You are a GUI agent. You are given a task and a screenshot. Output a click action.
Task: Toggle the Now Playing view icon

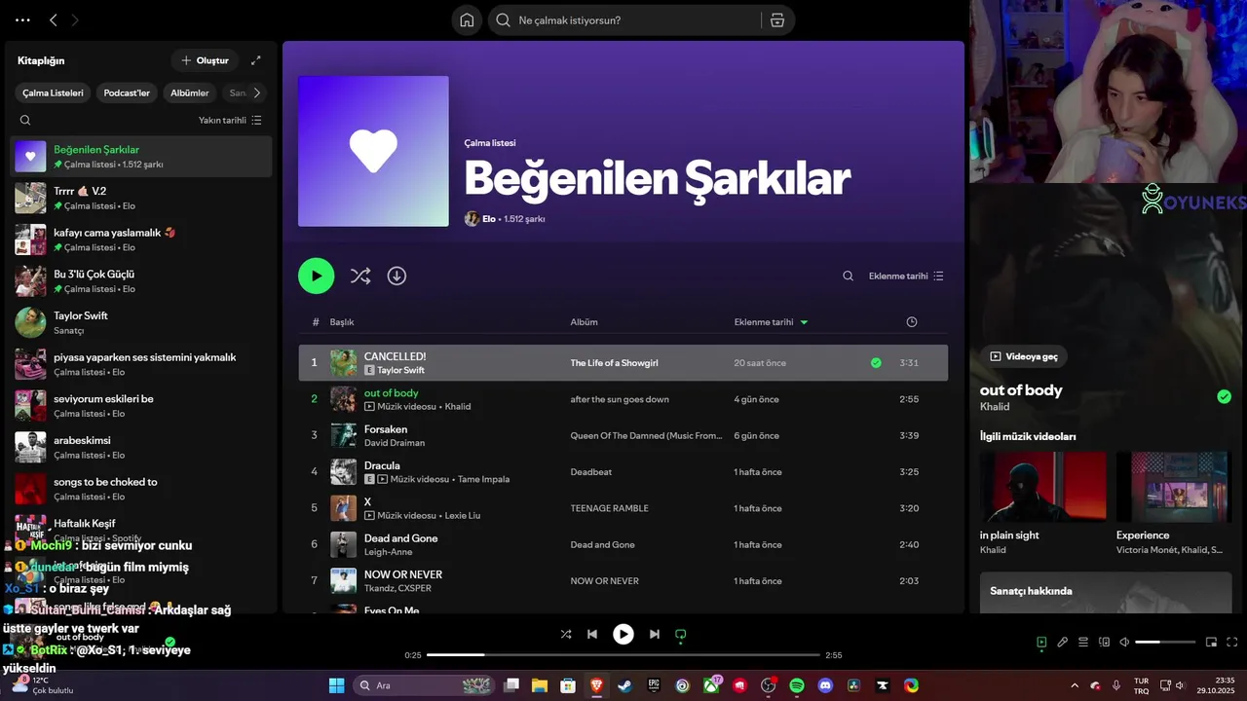click(x=1041, y=643)
